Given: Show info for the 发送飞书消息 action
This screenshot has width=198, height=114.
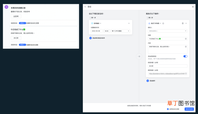Looking at the screenshot, I should coord(163,23).
